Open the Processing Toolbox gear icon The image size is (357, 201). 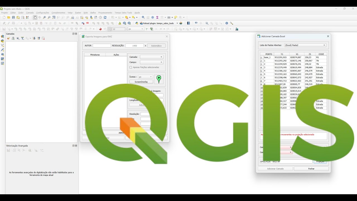click(x=153, y=17)
